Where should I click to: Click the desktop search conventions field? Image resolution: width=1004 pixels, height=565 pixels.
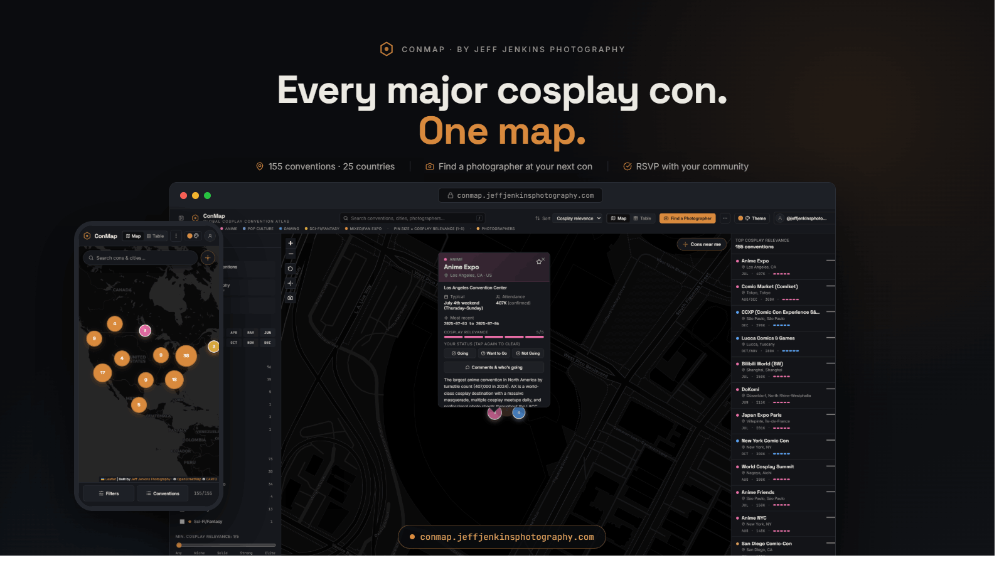click(x=412, y=218)
